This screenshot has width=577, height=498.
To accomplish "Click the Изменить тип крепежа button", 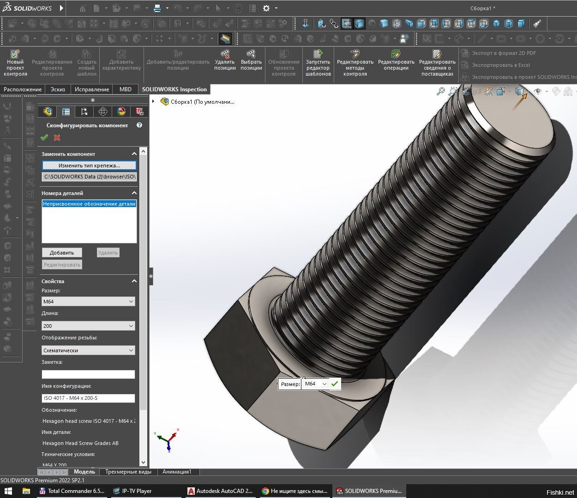I will coord(89,166).
